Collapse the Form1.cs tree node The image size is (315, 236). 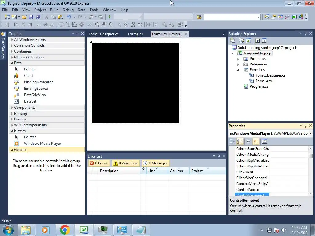(238, 70)
